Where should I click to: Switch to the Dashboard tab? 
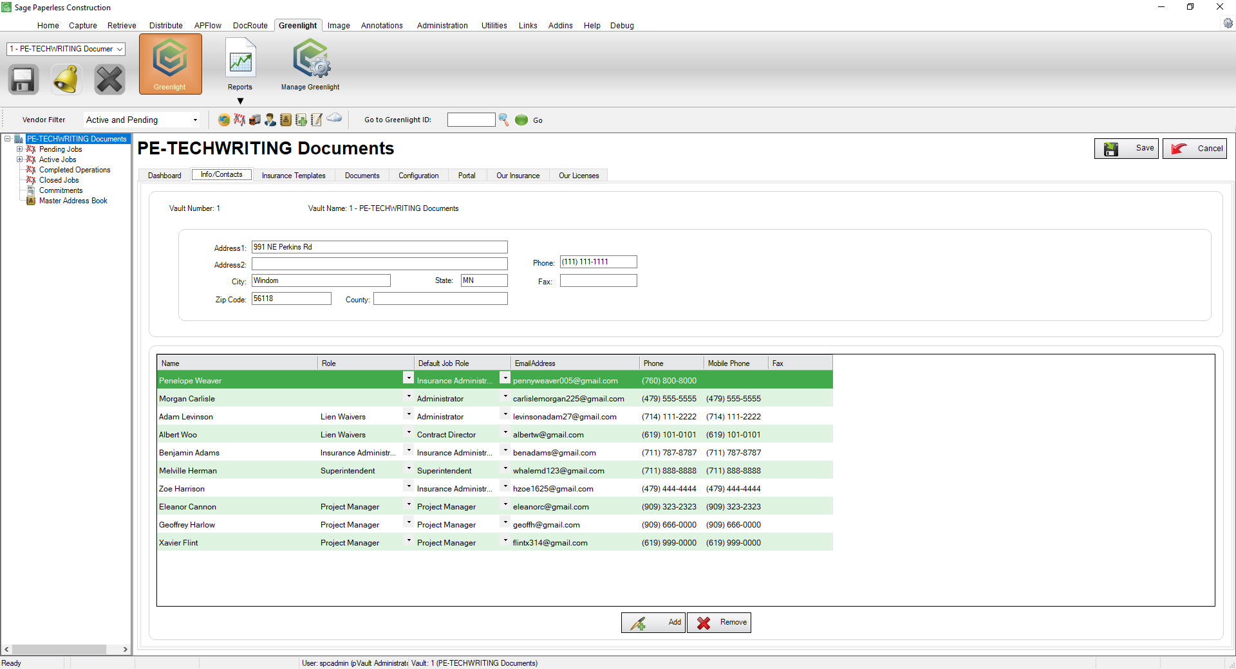165,176
